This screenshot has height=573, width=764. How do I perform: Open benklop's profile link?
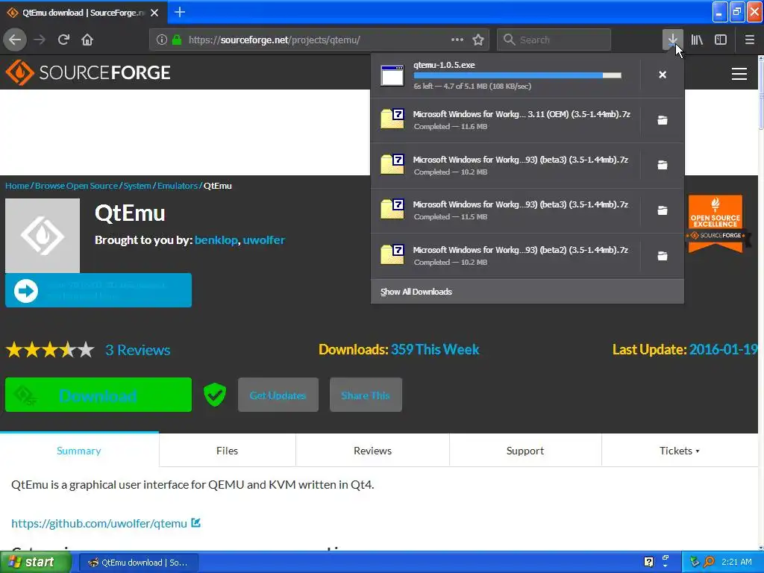[216, 240]
